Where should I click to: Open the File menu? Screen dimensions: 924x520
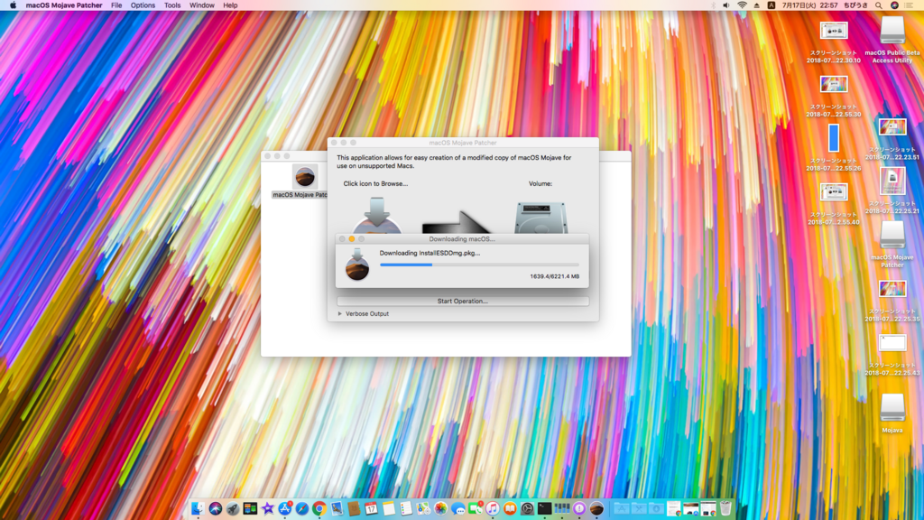coord(116,5)
